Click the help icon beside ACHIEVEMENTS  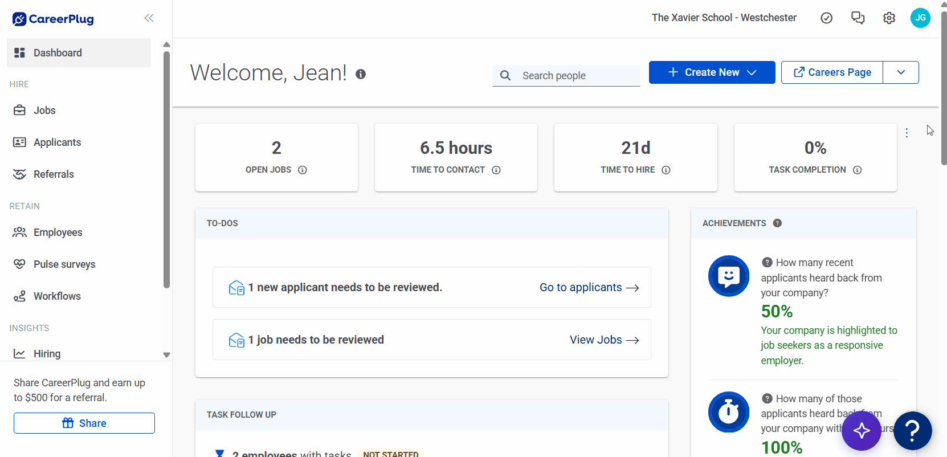tap(777, 223)
